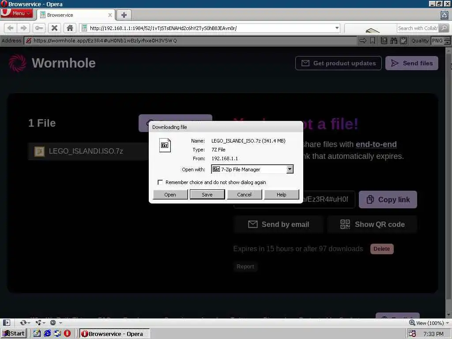Screen dimensions: 452x339
Task: Click Get product updates button
Action: (x=339, y=63)
